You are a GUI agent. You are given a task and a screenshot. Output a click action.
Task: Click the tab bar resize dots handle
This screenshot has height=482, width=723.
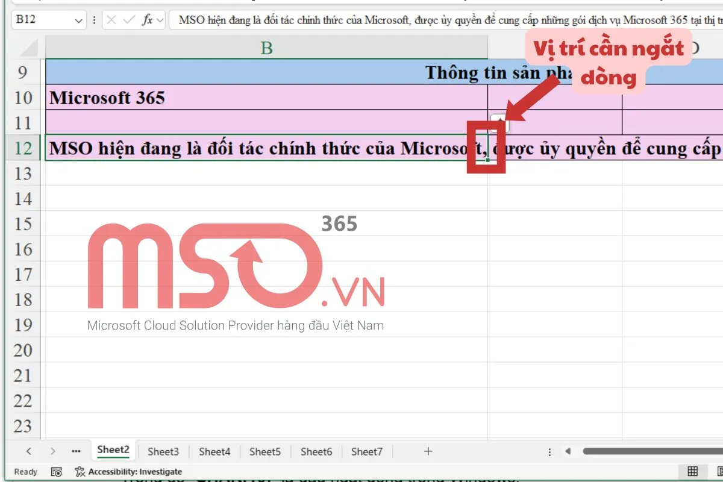(549, 451)
